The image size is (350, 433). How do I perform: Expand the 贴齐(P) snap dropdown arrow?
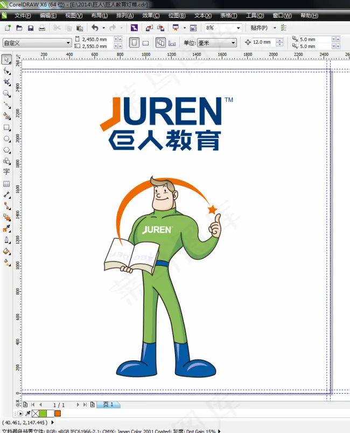point(275,28)
